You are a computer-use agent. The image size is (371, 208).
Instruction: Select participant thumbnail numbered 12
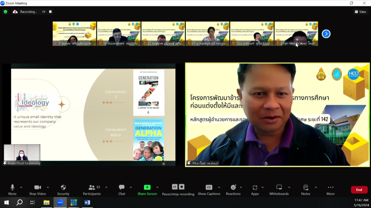pyautogui.click(x=252, y=34)
